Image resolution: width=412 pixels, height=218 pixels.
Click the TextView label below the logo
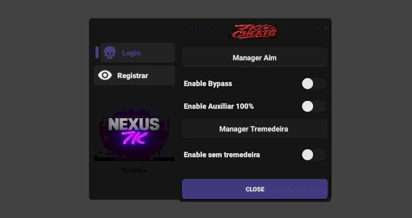(134, 171)
